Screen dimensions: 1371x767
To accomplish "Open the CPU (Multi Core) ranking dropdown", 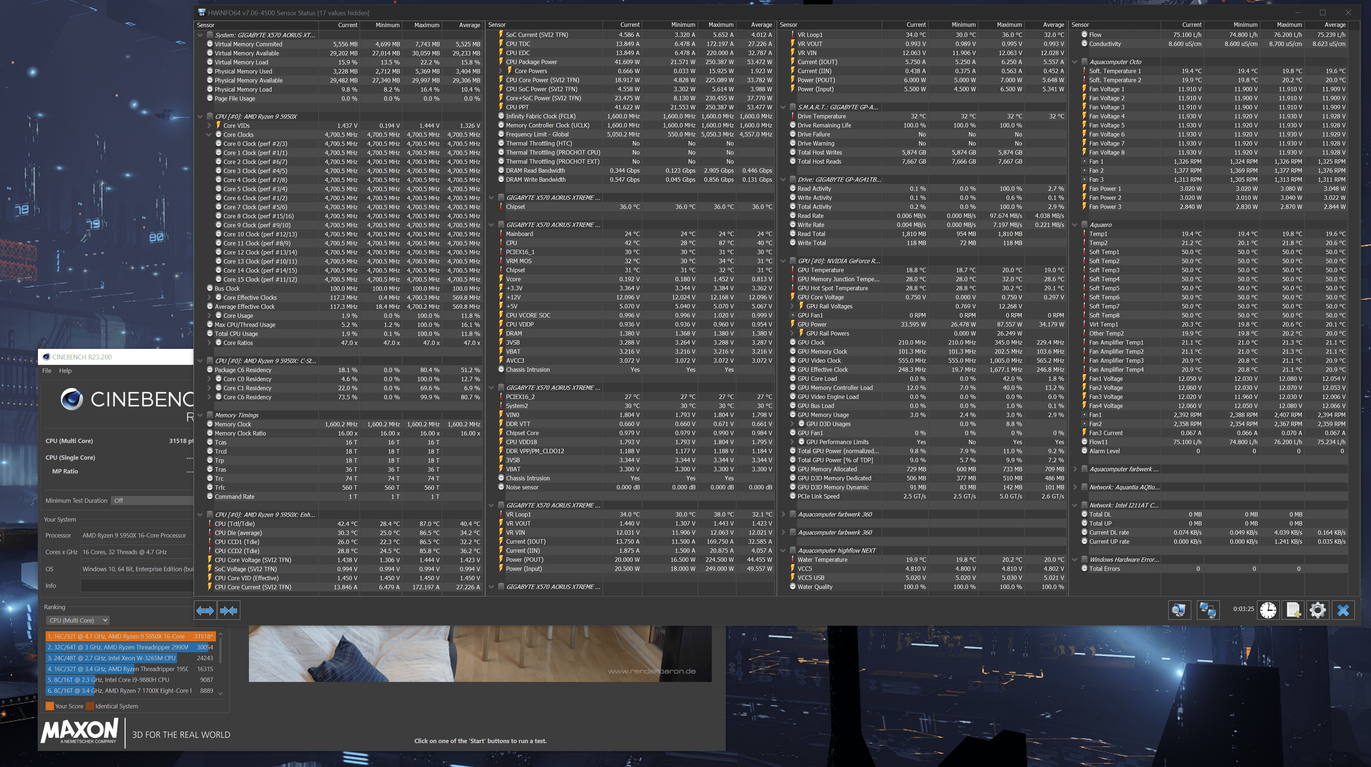I will click(78, 621).
